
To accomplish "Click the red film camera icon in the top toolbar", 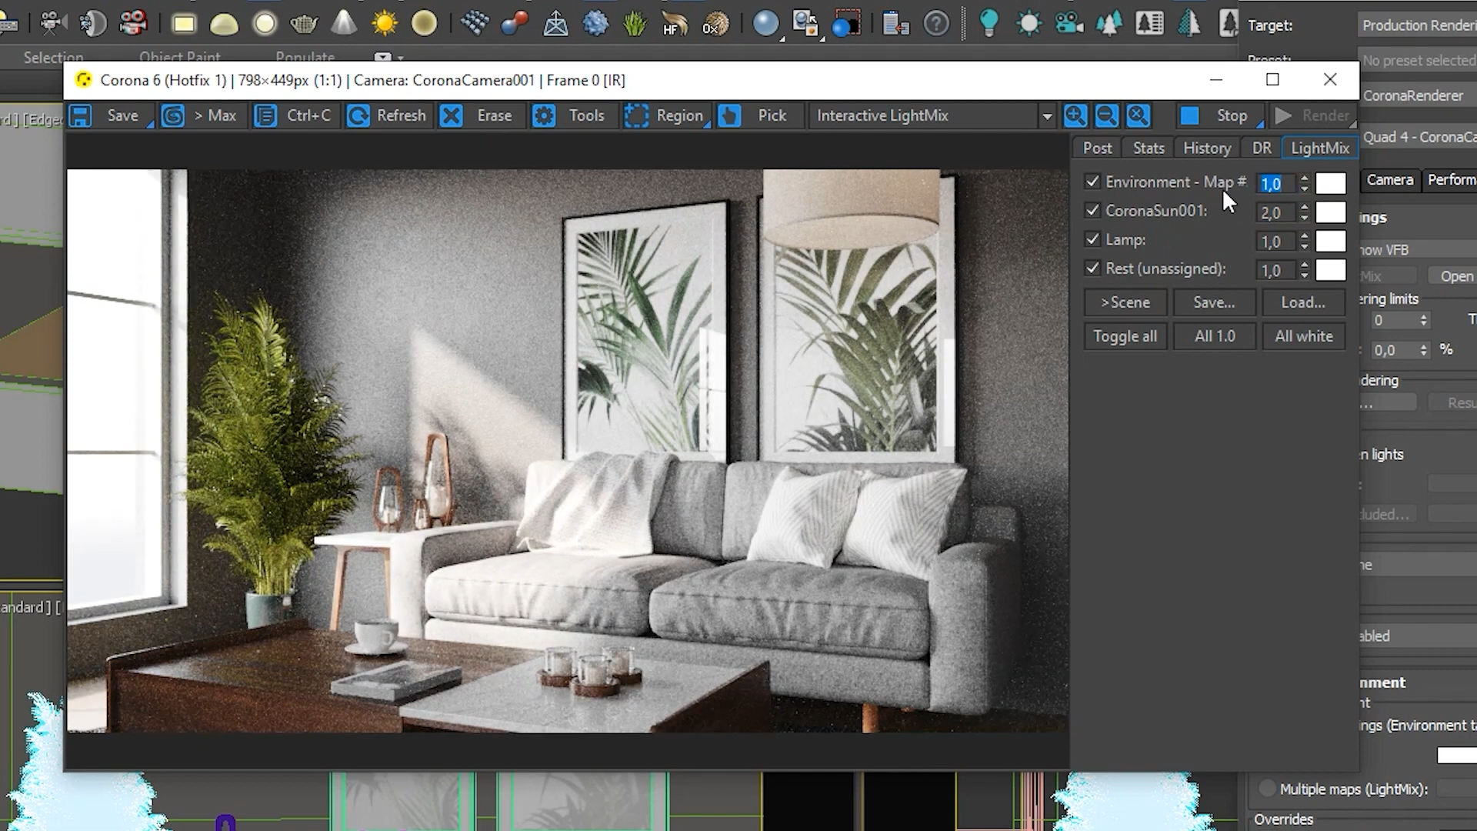I will (x=133, y=24).
